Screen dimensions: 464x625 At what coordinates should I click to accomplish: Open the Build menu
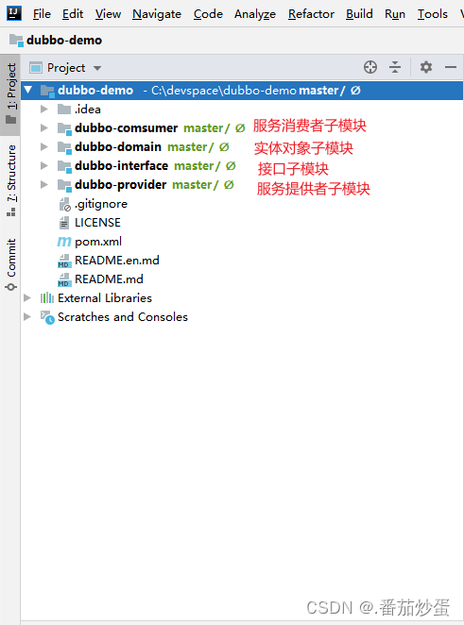click(359, 14)
